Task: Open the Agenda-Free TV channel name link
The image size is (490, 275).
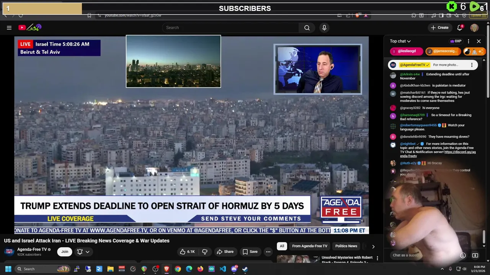Action: point(32,249)
